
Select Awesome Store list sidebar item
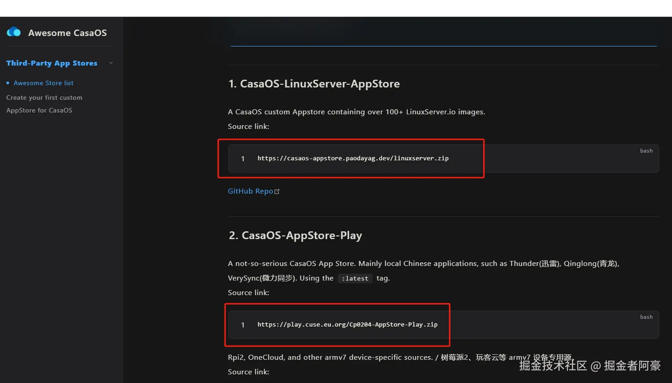point(43,83)
